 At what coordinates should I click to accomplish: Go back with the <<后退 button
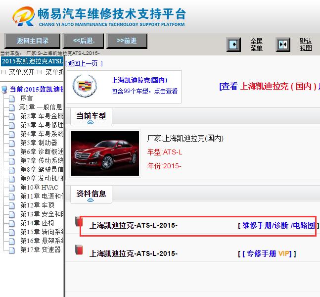(84, 41)
